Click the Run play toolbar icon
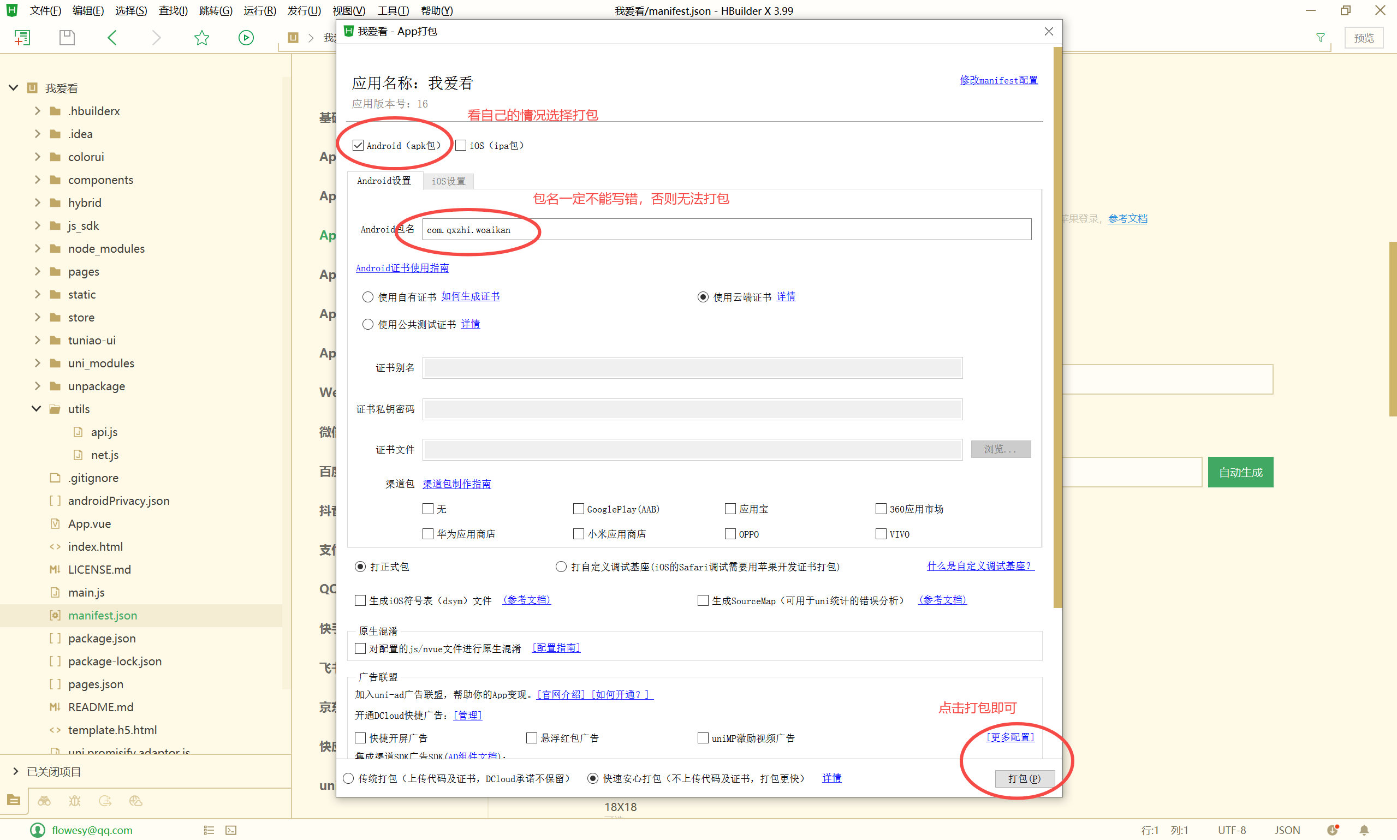The image size is (1397, 840). (246, 37)
